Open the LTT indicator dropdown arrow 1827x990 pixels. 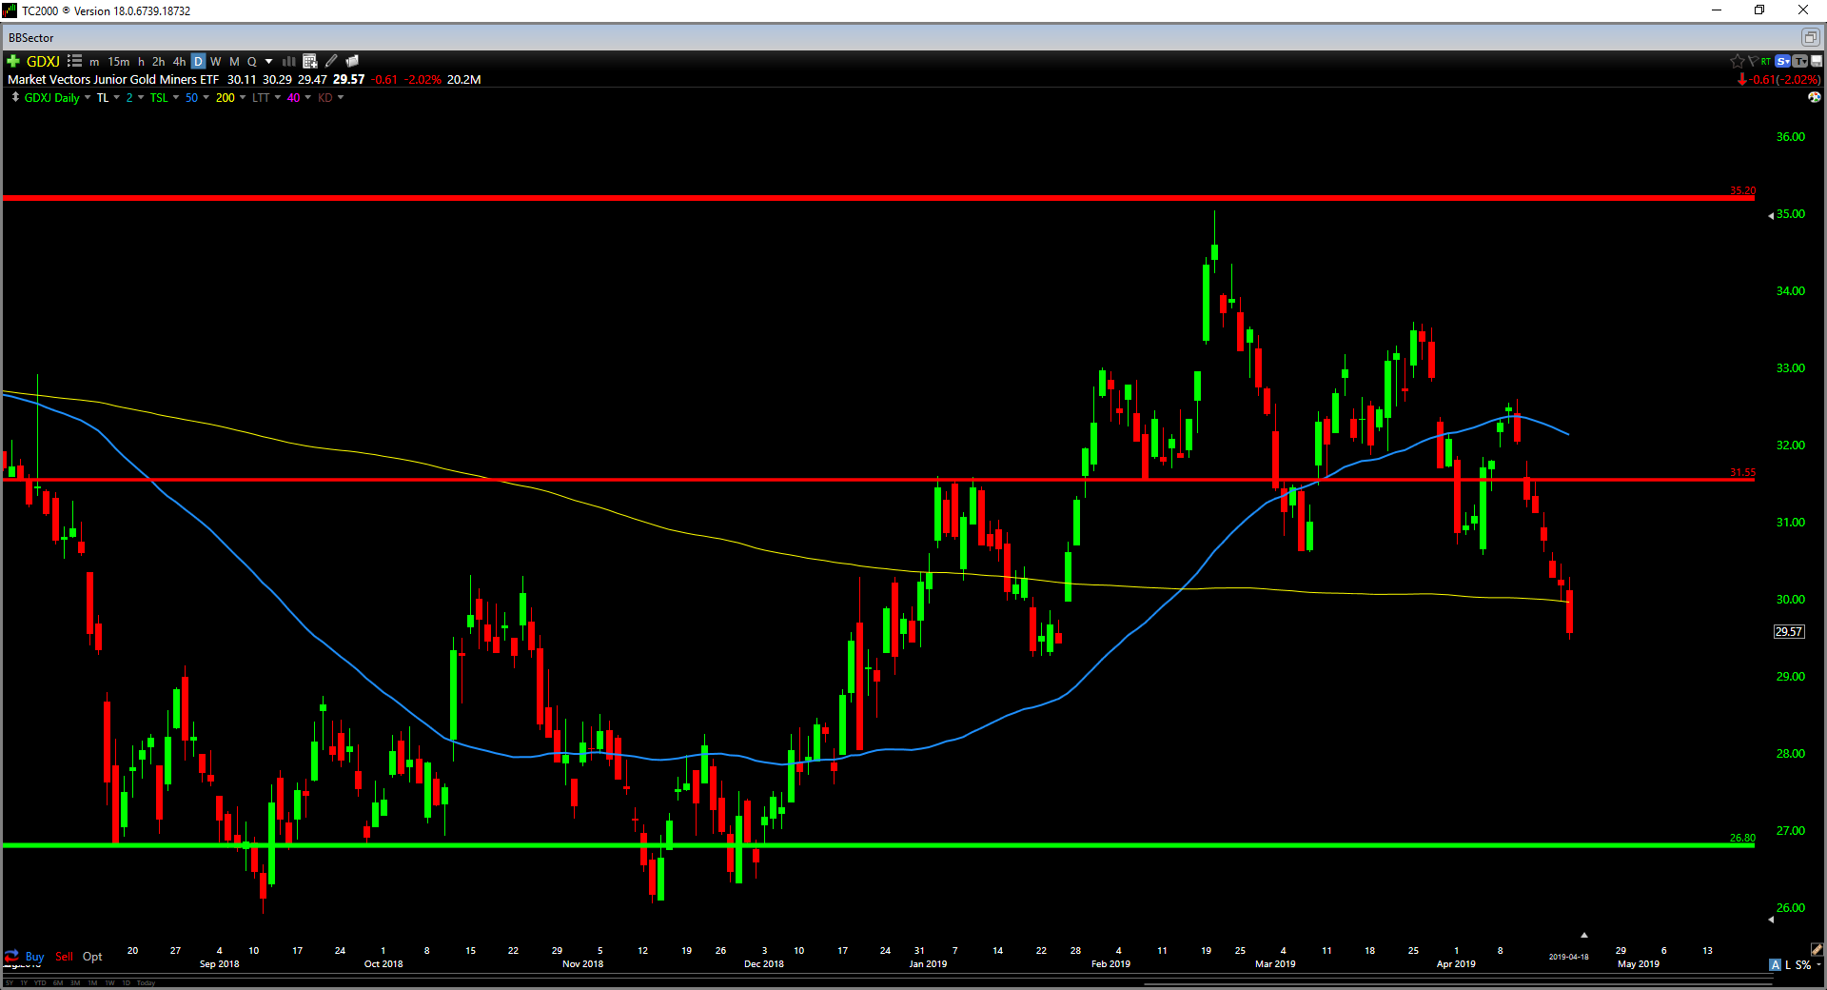pos(278,97)
